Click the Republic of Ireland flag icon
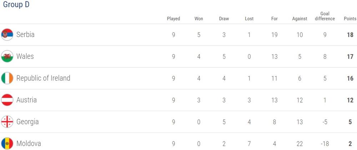Viewport: 357px width, 150px height. tap(7, 78)
